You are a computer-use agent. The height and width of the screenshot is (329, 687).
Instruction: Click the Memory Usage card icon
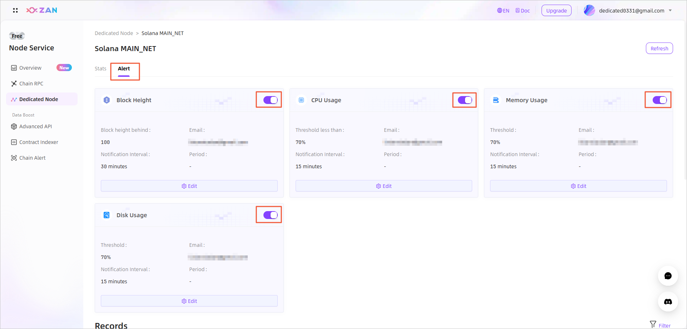click(496, 100)
